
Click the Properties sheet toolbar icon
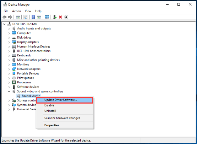point(26,17)
